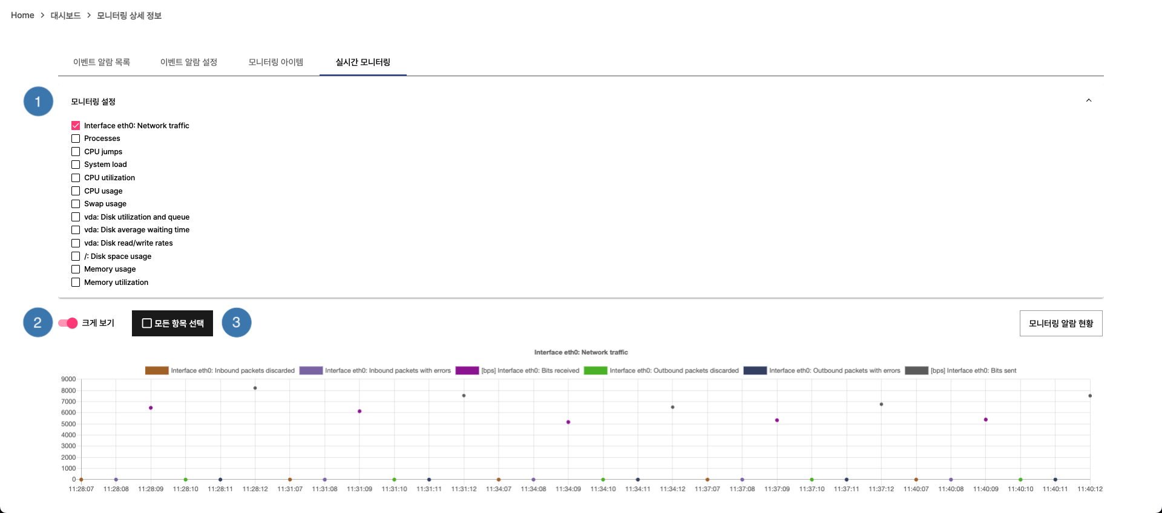Click the Bits sent gray legend swatch
This screenshot has width=1162, height=513.
(x=916, y=371)
